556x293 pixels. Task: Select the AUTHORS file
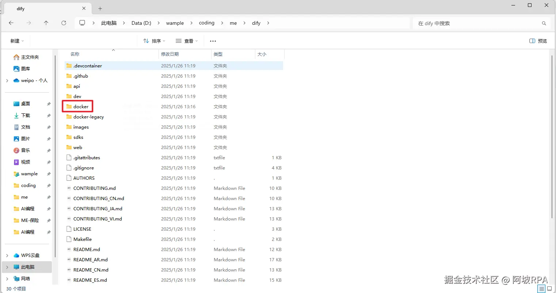tap(174, 178)
